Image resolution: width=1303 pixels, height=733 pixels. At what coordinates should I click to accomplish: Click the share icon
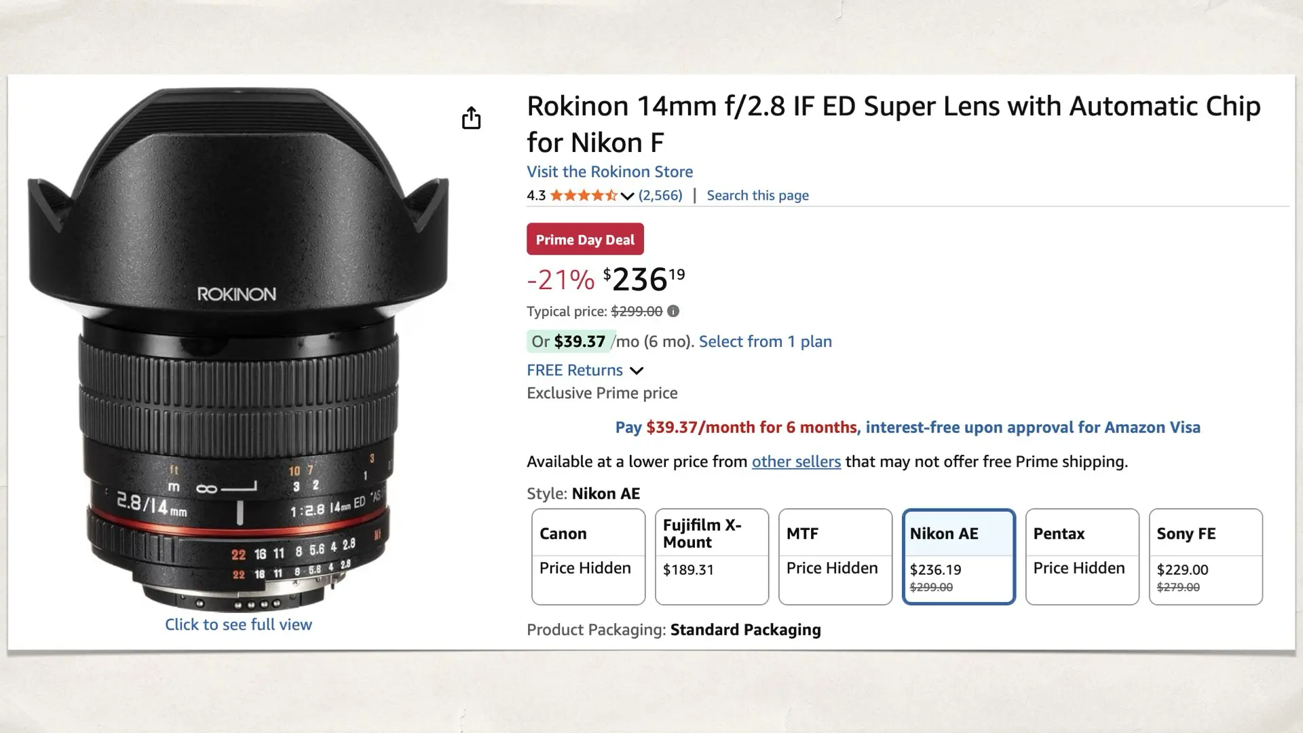coord(472,117)
